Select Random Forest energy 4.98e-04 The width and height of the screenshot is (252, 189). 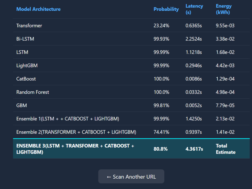pos(225,92)
